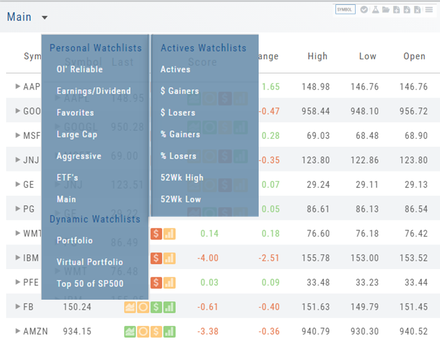
Task: Click the checkmark circle toolbar icon
Action: click(364, 9)
